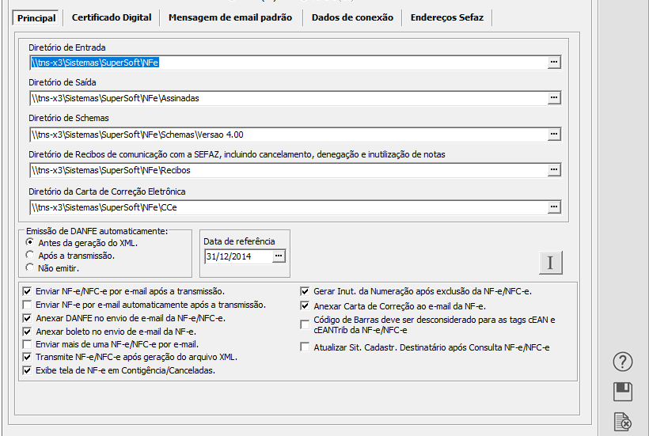Screen dimensions: 649x436
Task: Switch to the Certificado Digital tab
Action: pyautogui.click(x=112, y=17)
